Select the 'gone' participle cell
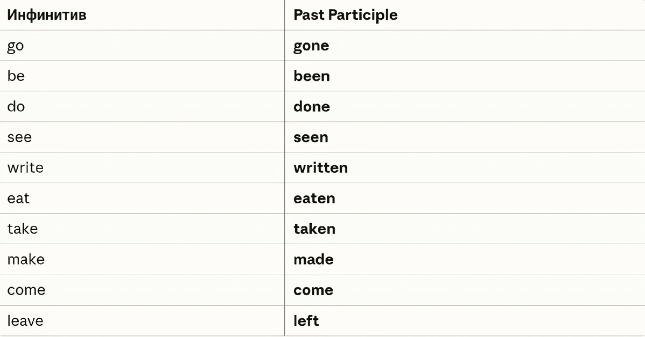645x337 pixels. tap(311, 46)
